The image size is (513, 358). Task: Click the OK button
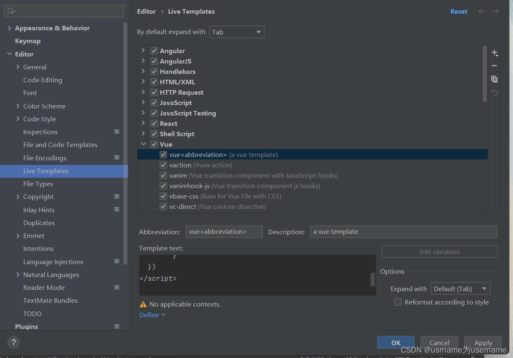coord(396,343)
